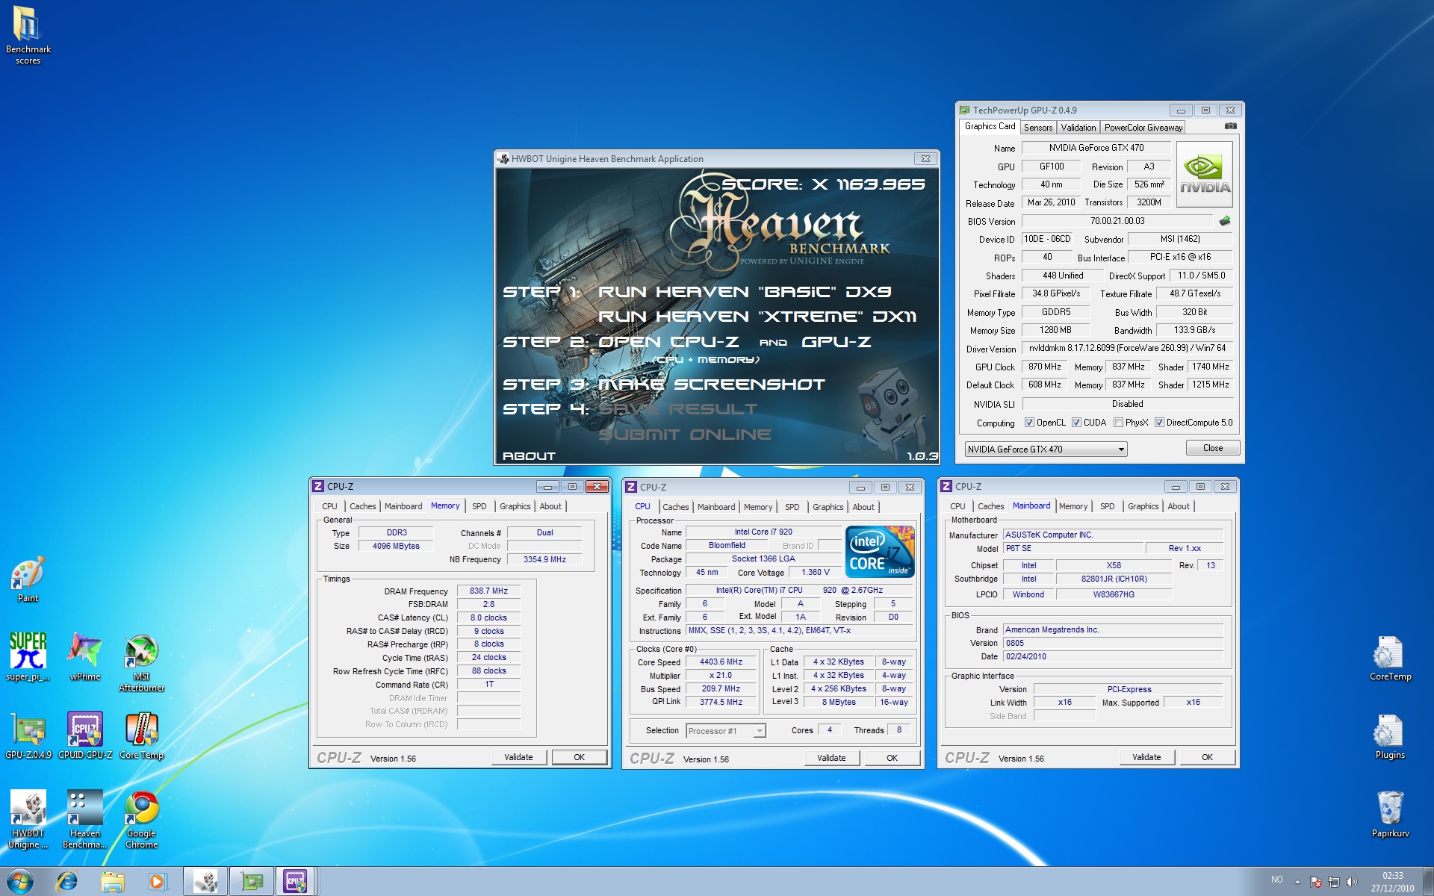This screenshot has width=1434, height=896.
Task: Select SPD tab in Memory CPU-Z window
Action: coord(479,506)
